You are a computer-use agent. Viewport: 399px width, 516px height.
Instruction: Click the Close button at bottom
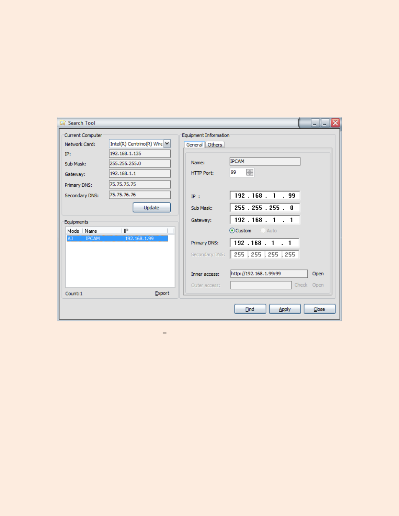click(x=320, y=309)
